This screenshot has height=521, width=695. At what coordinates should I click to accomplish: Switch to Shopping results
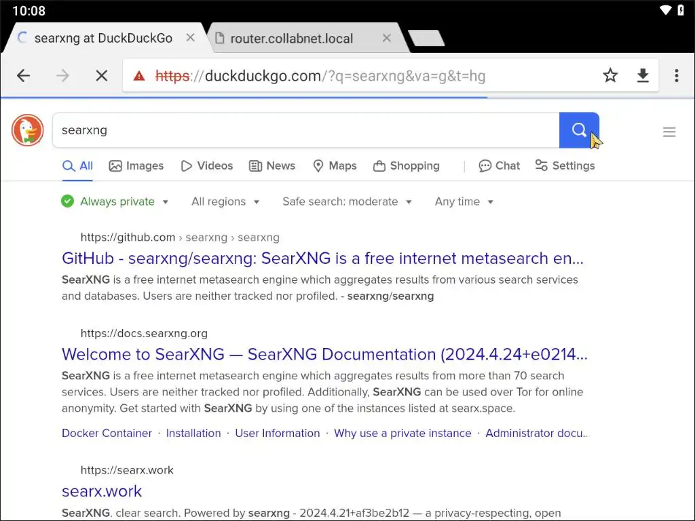(406, 166)
